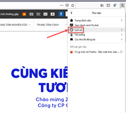Click the laptop icon for synced tabs

[x=71, y=39]
